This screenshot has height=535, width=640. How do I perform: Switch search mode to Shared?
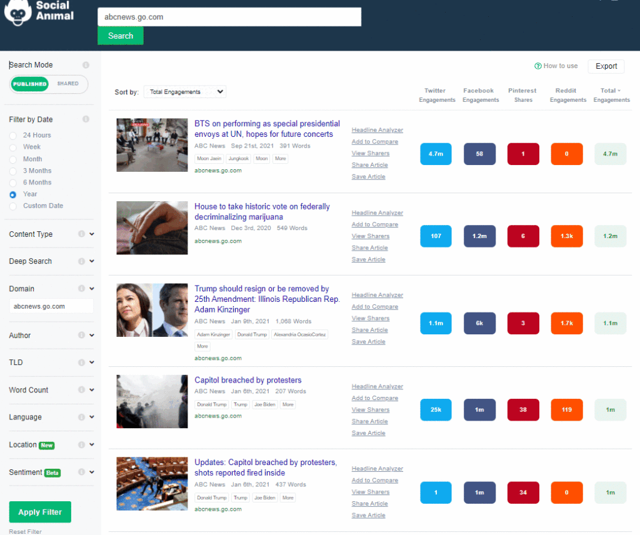[67, 84]
